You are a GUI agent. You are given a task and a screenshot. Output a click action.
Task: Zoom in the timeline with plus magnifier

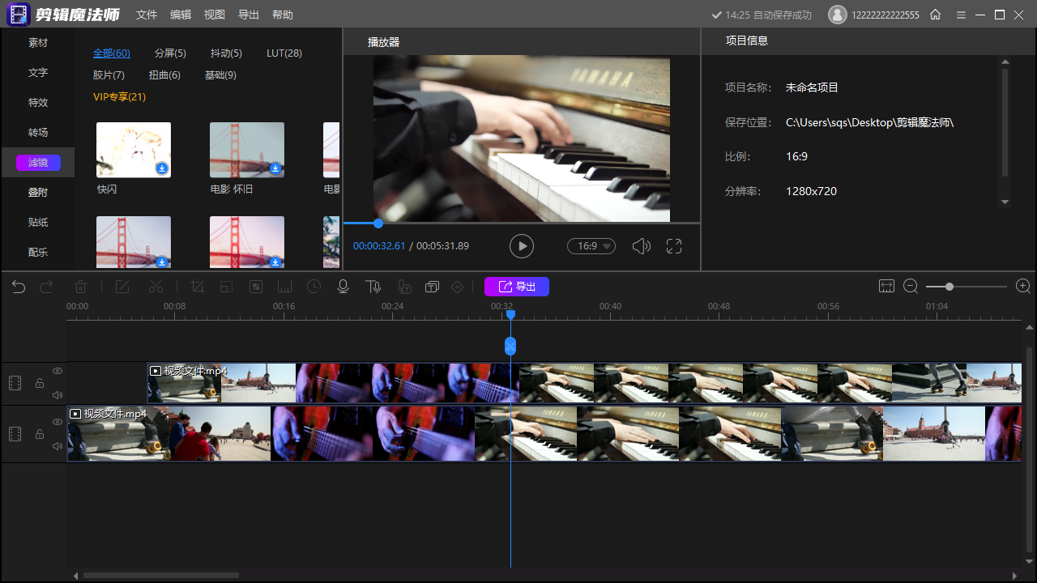1023,287
